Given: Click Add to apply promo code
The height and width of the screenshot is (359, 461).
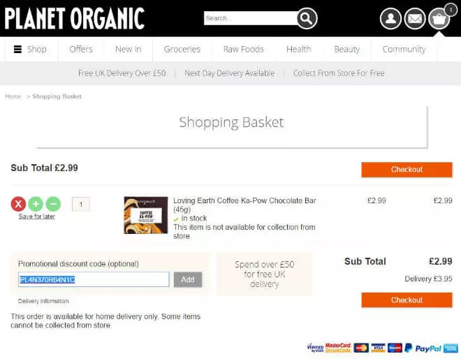Looking at the screenshot, I should coord(188,279).
